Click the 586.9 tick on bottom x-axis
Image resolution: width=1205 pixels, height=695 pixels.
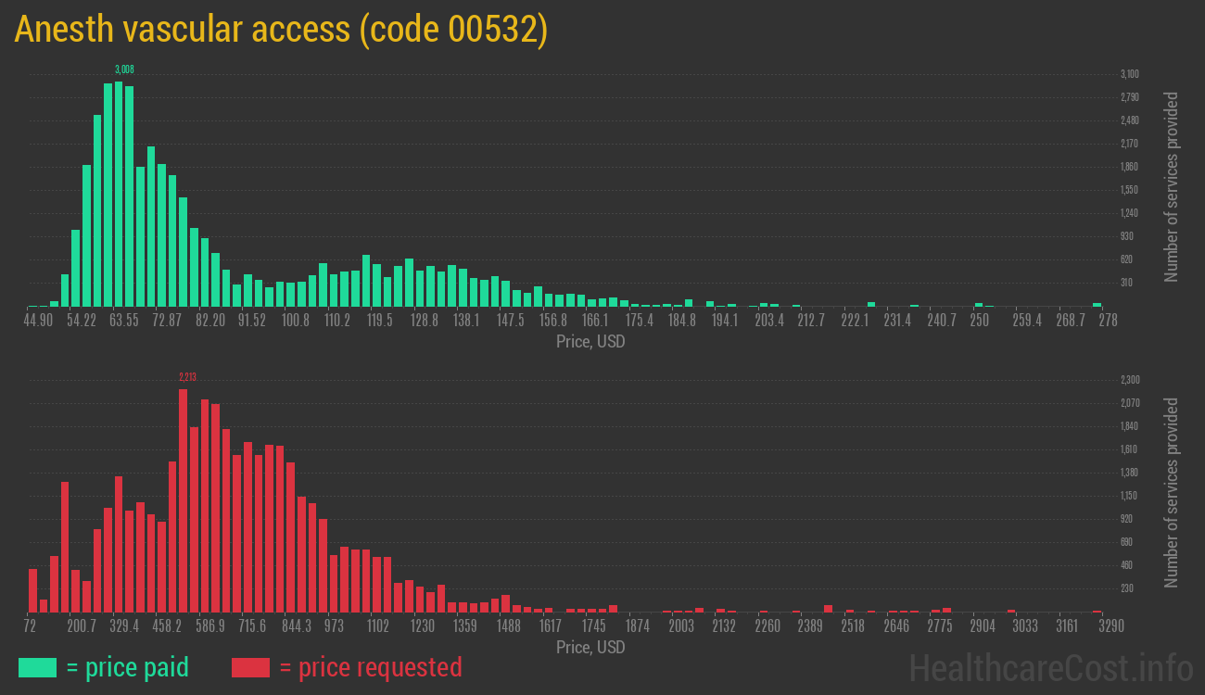point(209,626)
